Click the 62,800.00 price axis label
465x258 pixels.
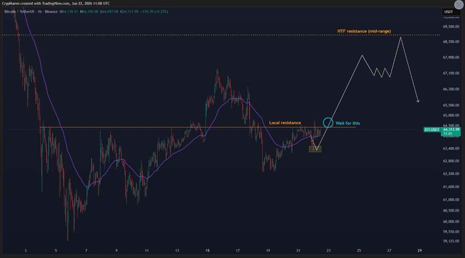tap(451, 161)
